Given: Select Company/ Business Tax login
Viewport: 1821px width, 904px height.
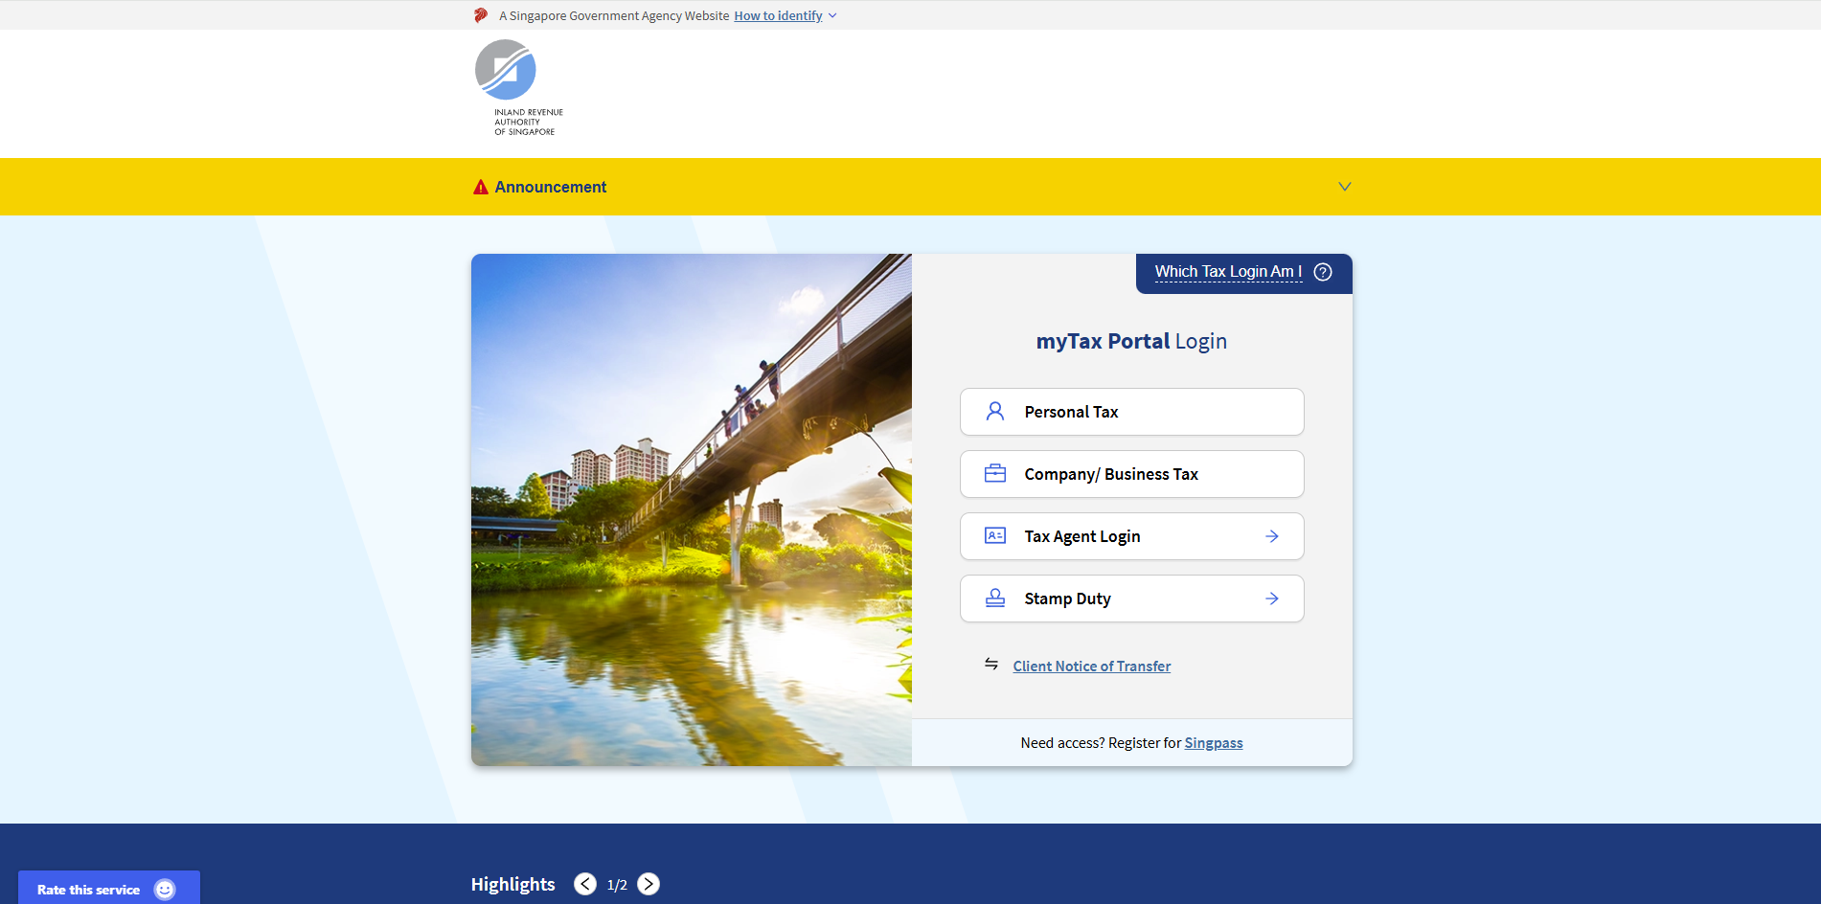Looking at the screenshot, I should [x=1132, y=474].
